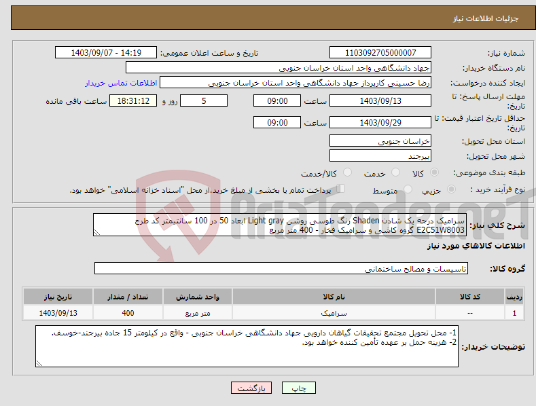
Task: Click the response deadline hour 09:00 field
Action: pos(277,100)
